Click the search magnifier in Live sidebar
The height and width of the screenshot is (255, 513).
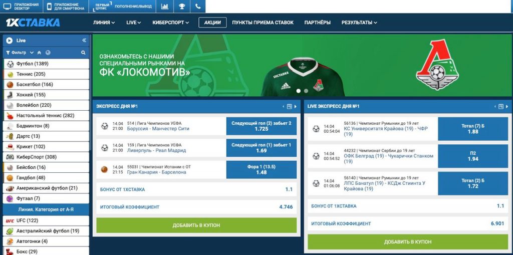click(83, 53)
